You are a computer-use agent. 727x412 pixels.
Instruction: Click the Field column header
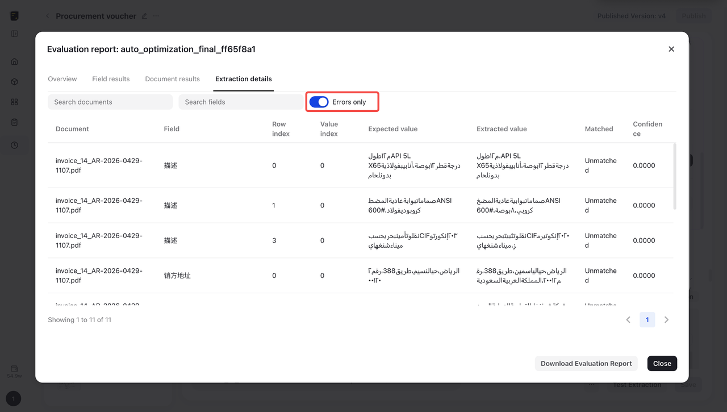[172, 129]
